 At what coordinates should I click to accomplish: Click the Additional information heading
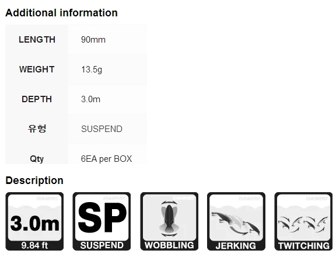[61, 13]
